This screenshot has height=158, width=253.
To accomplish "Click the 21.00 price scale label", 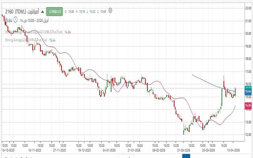I will tap(248, 21).
